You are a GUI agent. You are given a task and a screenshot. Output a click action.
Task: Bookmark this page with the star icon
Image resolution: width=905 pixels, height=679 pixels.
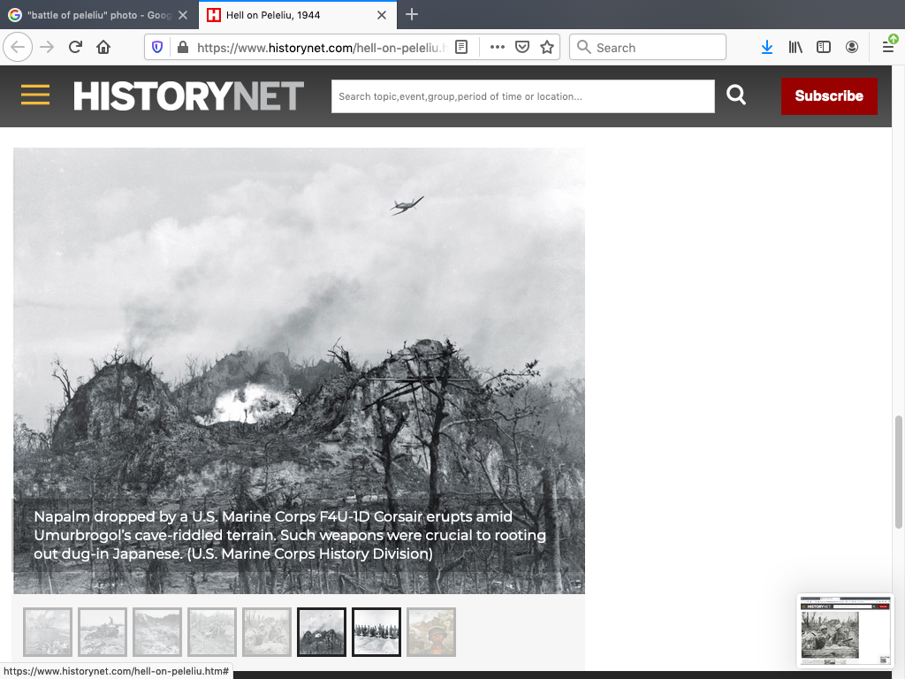[x=547, y=48]
